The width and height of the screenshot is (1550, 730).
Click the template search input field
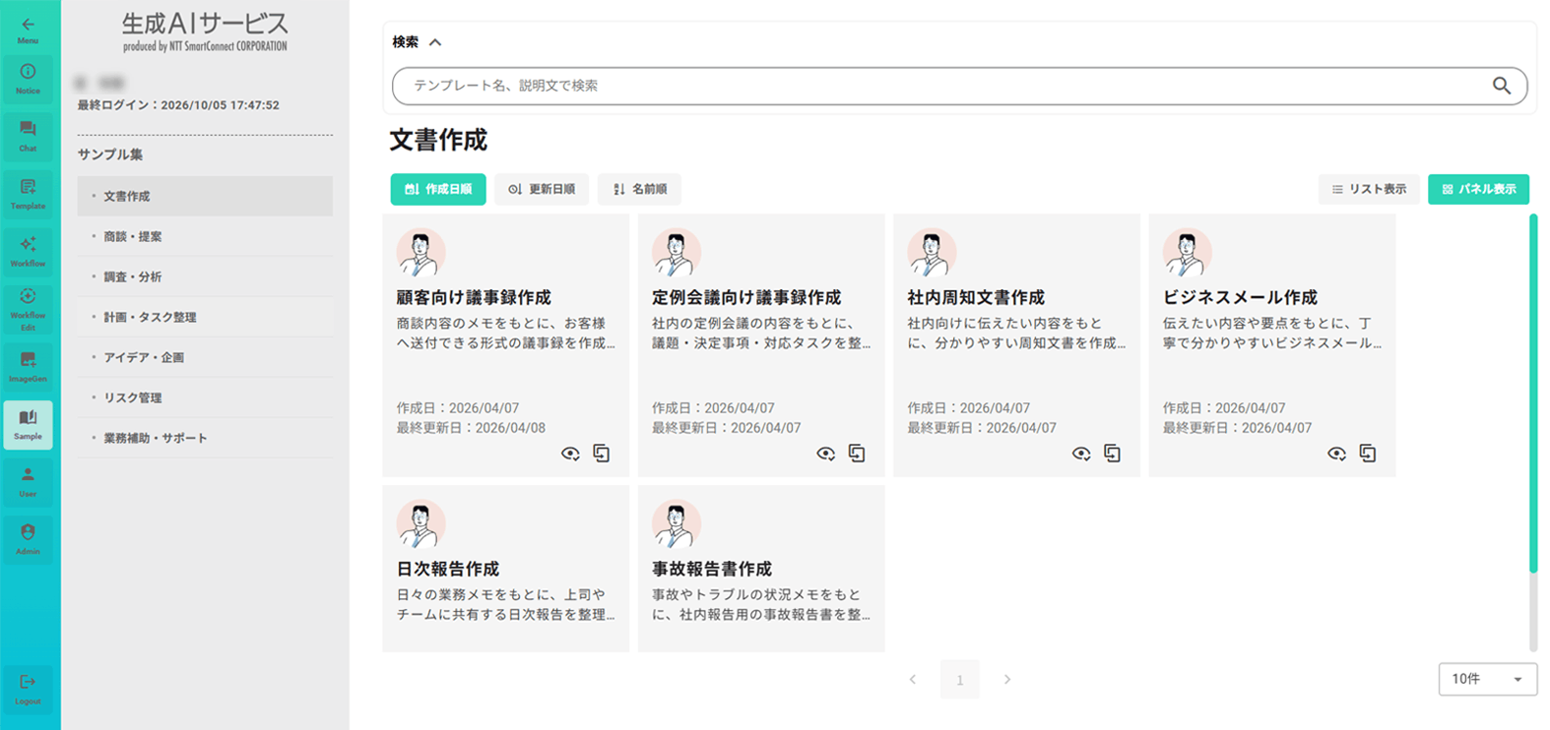[x=959, y=86]
